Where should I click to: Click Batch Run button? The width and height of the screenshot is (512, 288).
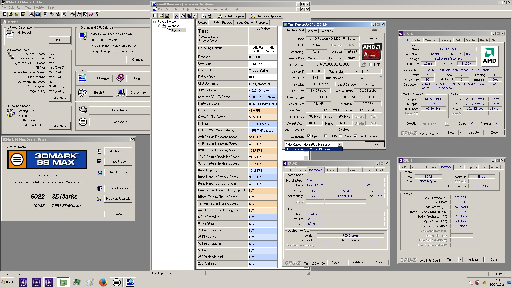[x=101, y=93]
